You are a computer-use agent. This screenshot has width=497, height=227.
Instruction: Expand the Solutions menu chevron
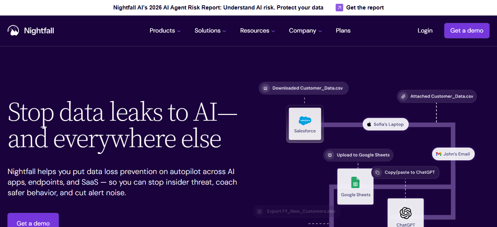[224, 31]
